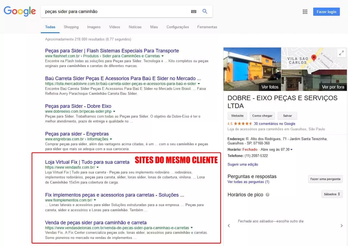Click the 'Perguntas e respostas' heading
The width and height of the screenshot is (348, 246).
(x=252, y=176)
